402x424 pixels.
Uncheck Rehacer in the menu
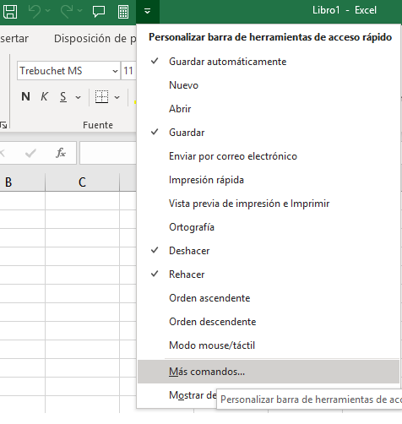click(x=269, y=275)
